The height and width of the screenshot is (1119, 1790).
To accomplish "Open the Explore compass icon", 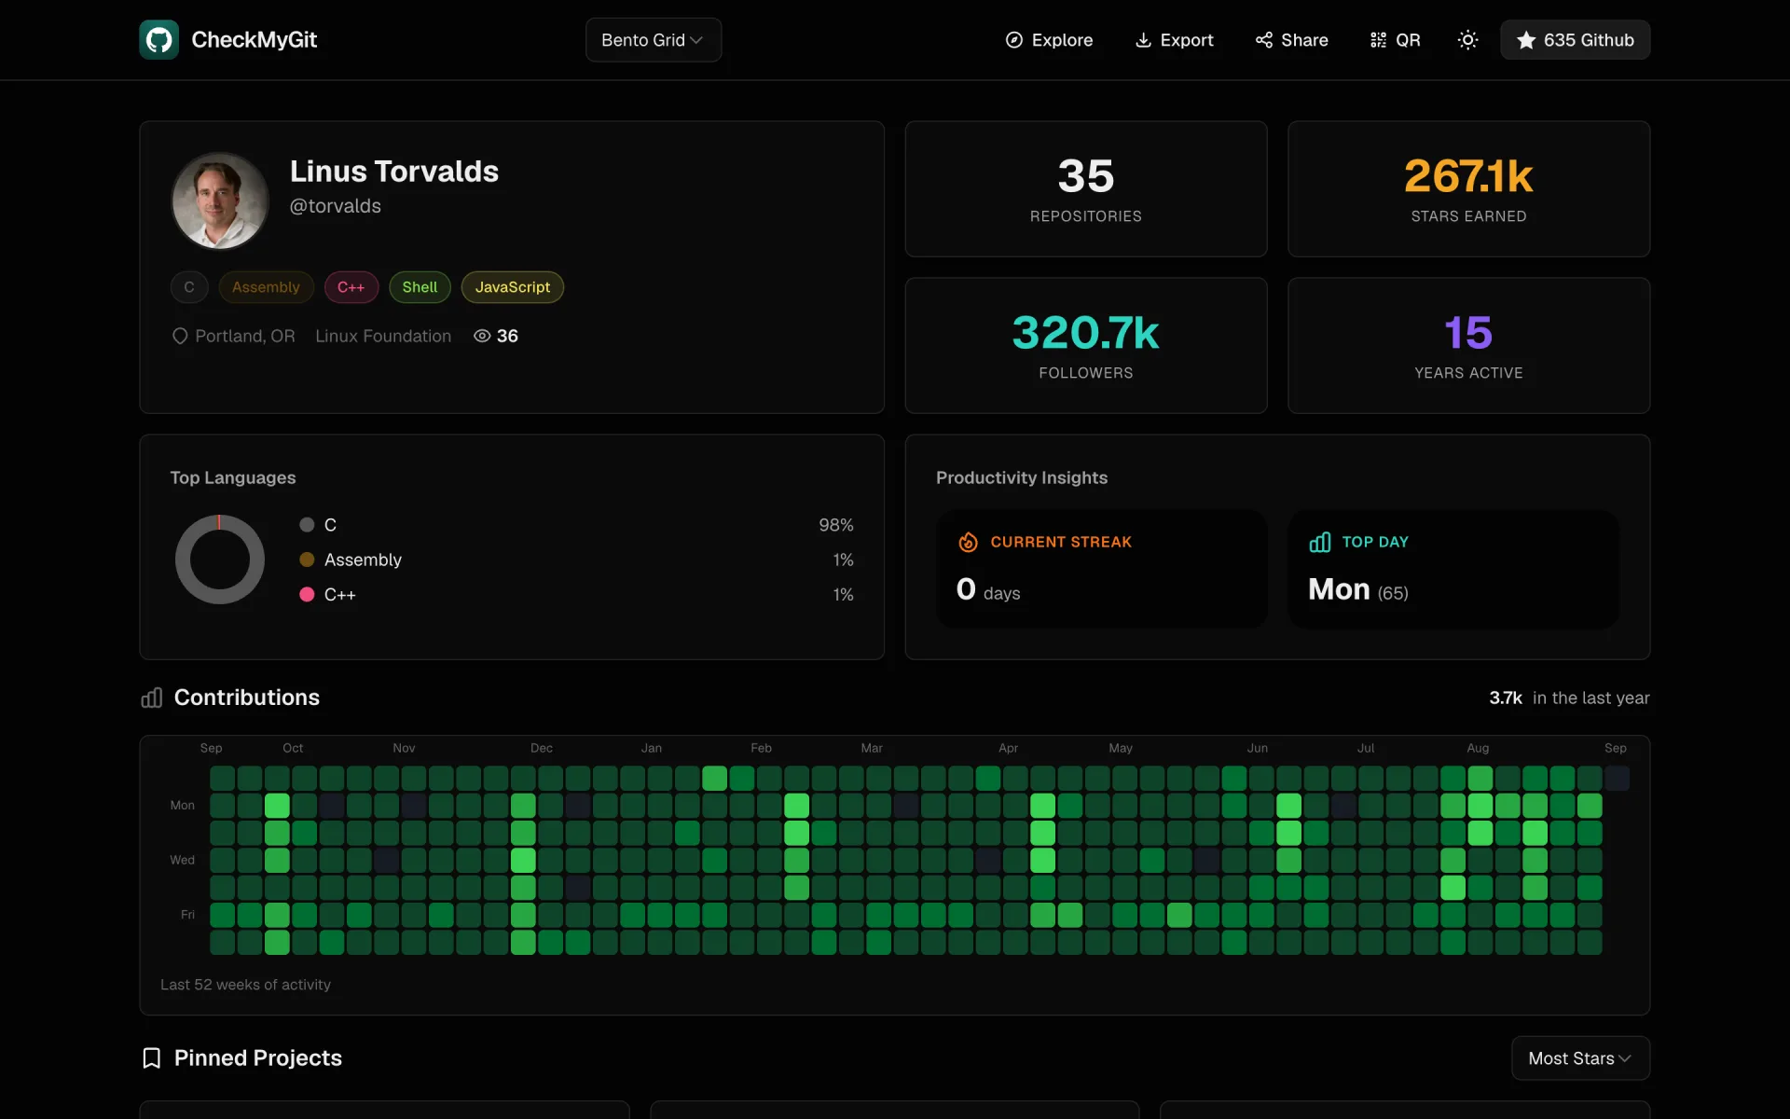I will click(1014, 40).
